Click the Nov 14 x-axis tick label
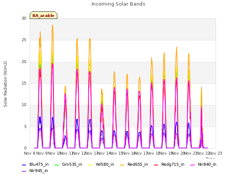Viewport: 238px width, 178px height. pyautogui.click(x=104, y=153)
